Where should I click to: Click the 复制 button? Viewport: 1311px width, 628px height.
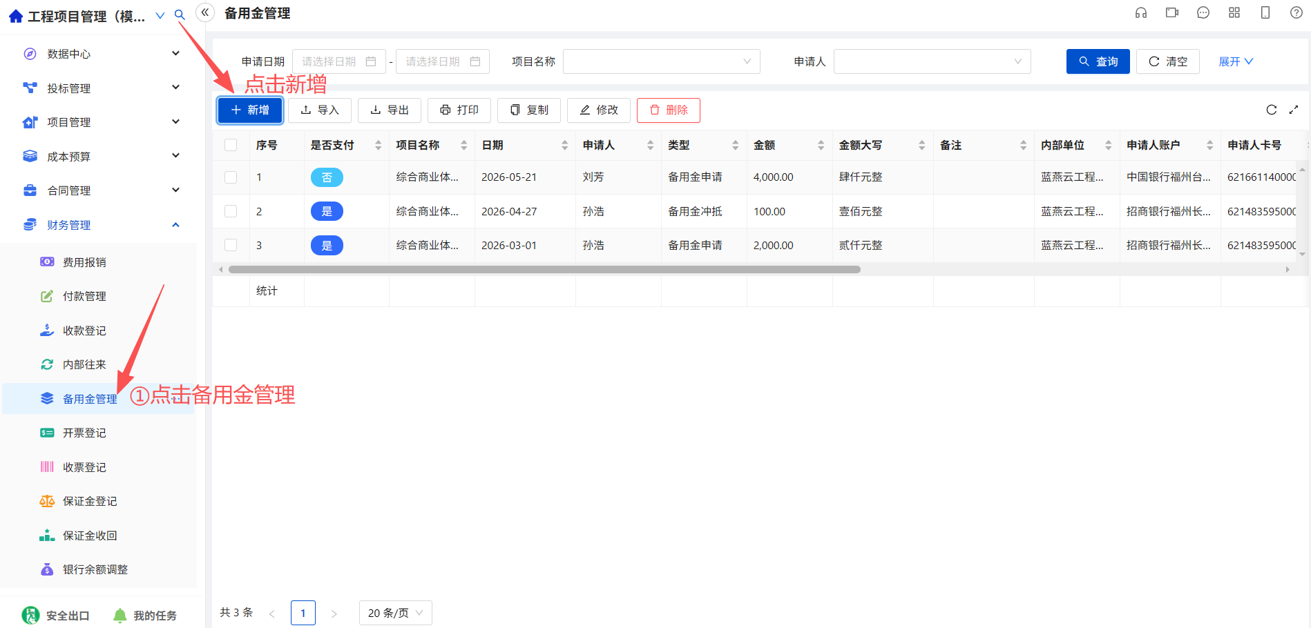coord(529,110)
